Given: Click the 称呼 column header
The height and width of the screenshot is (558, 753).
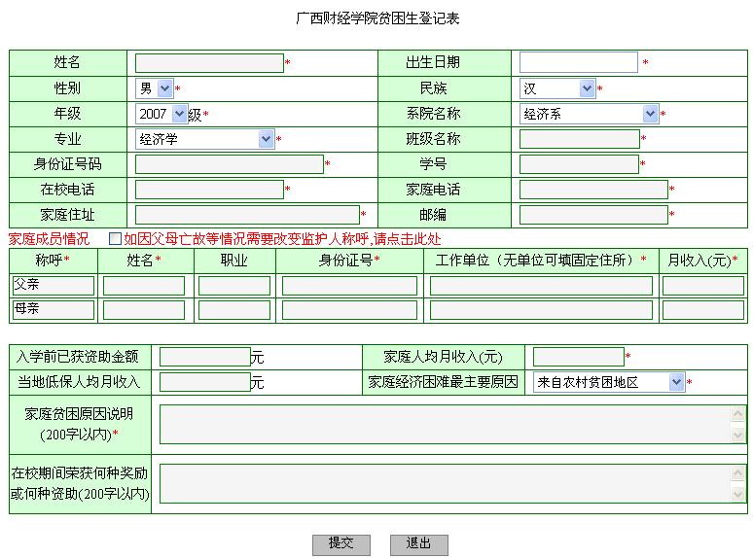Looking at the screenshot, I should [x=53, y=261].
